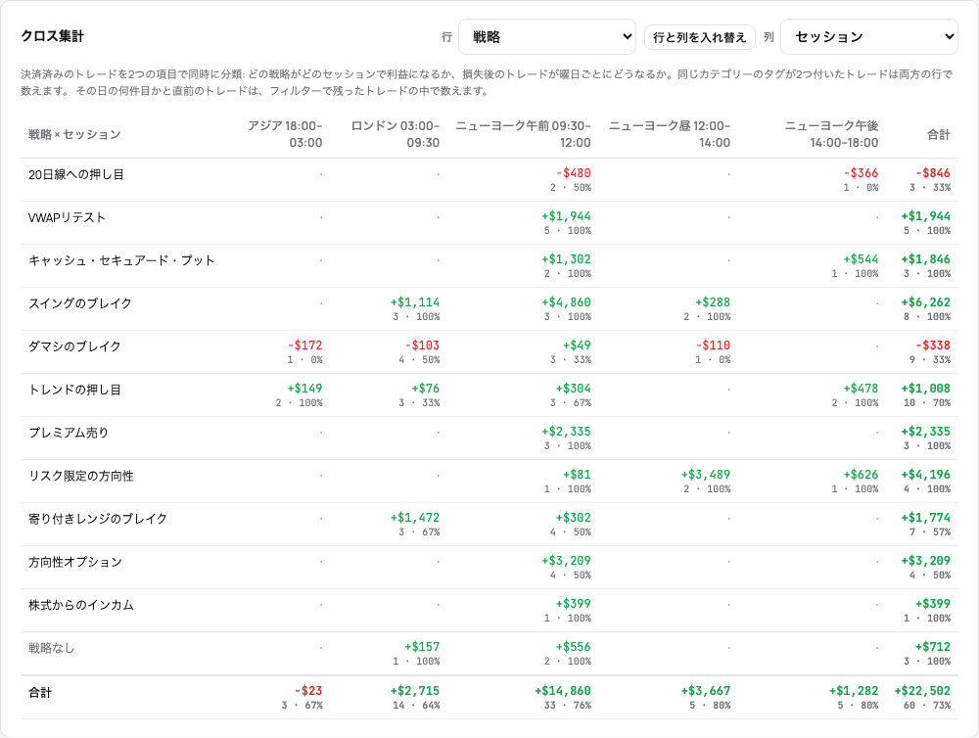The width and height of the screenshot is (979, 738).
Task: Select the 戦略なし row label
Action: (51, 648)
